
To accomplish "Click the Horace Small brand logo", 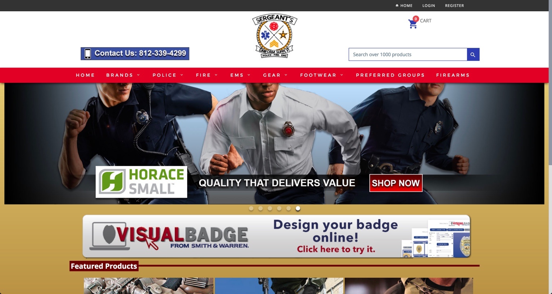I will coord(141,182).
